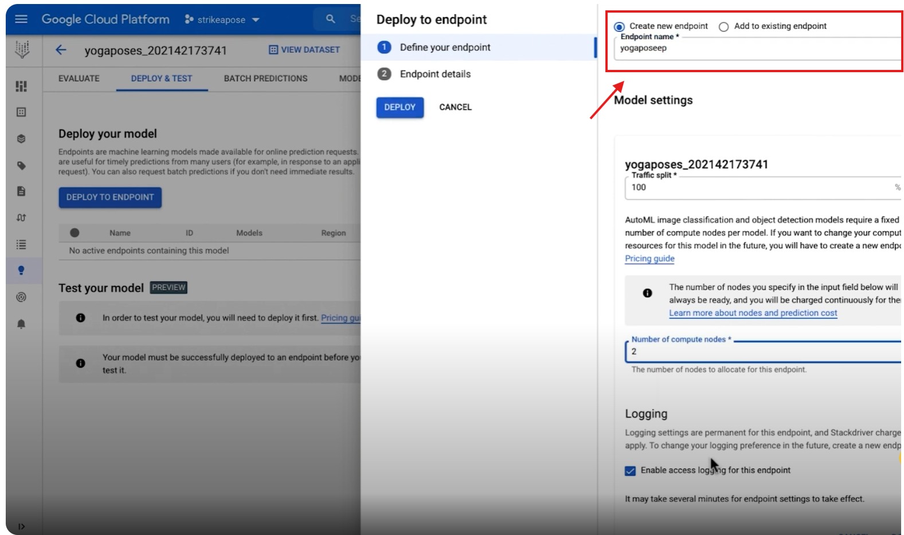Click the tag-shaped Labeling tasks sidebar icon
Screen dimensions: 904x535
point(21,166)
